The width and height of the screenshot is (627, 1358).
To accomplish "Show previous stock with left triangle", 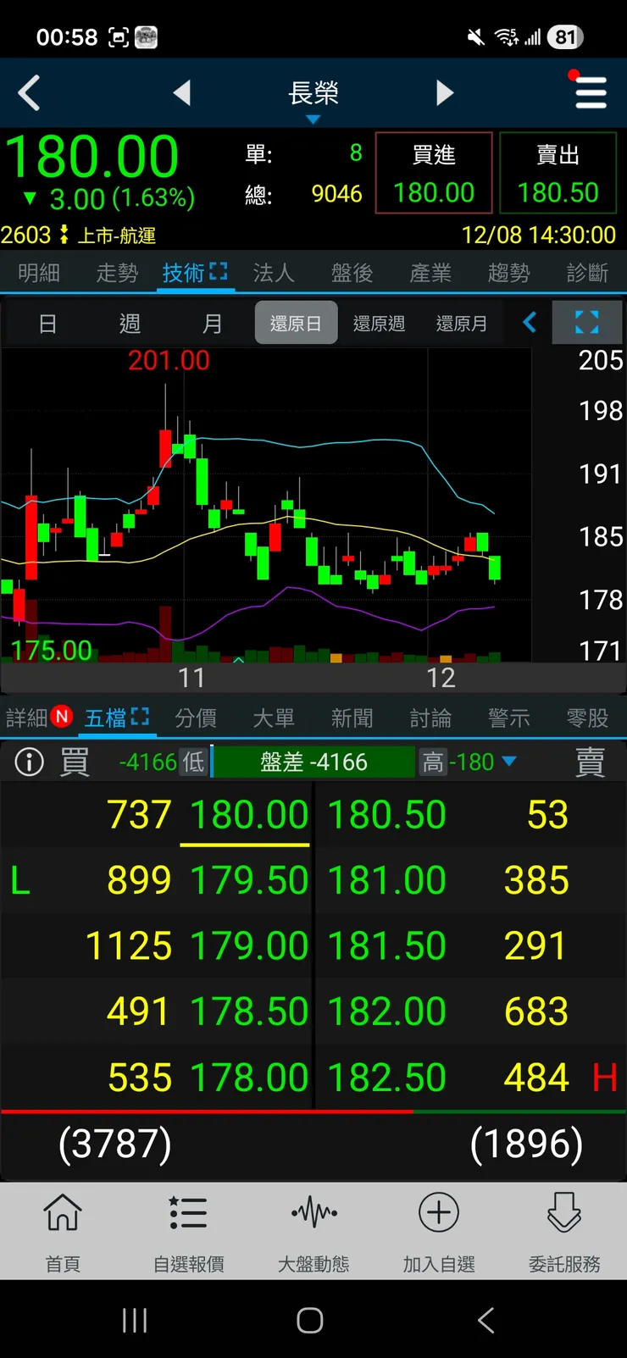I will 181,93.
